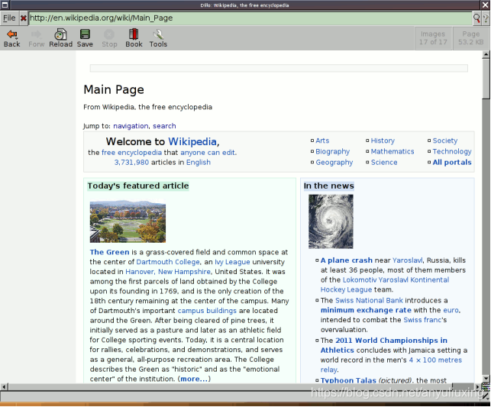Screen dimensions: 491x407
Task: Click the vertical scrollbar thumb
Action: tap(486, 78)
